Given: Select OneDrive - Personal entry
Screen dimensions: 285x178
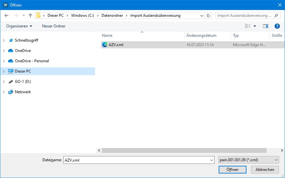Looking at the screenshot, I should click(32, 61).
